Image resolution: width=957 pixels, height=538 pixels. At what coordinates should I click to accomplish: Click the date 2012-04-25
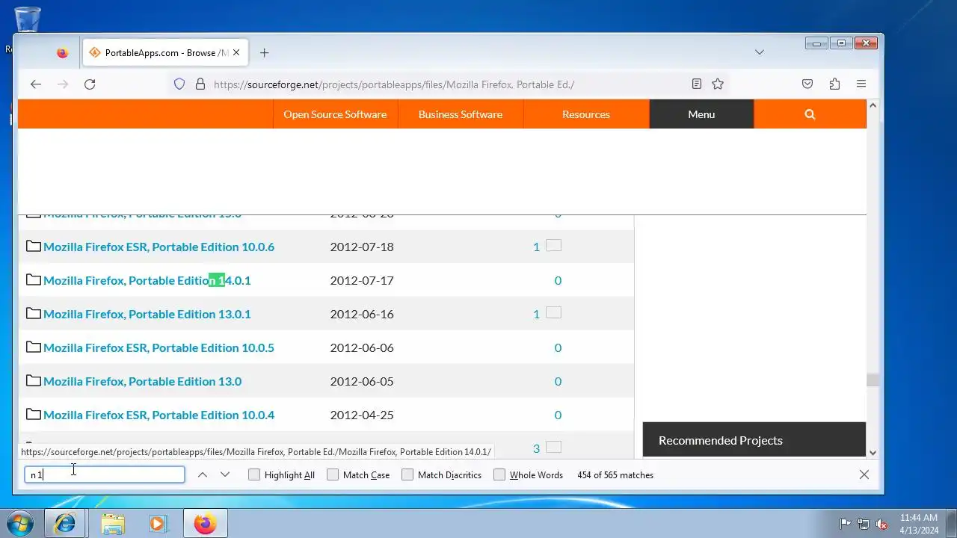[362, 415]
